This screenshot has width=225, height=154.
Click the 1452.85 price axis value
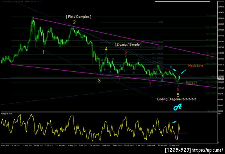point(221,53)
